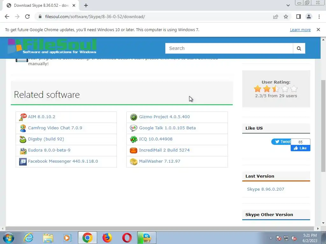Open the Chrome profile avatar
The height and width of the screenshot is (244, 326).
309,17
